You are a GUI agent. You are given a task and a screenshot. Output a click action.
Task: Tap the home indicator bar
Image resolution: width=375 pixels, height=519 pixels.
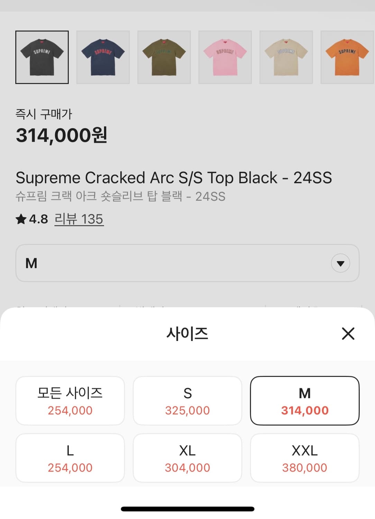[x=187, y=509]
